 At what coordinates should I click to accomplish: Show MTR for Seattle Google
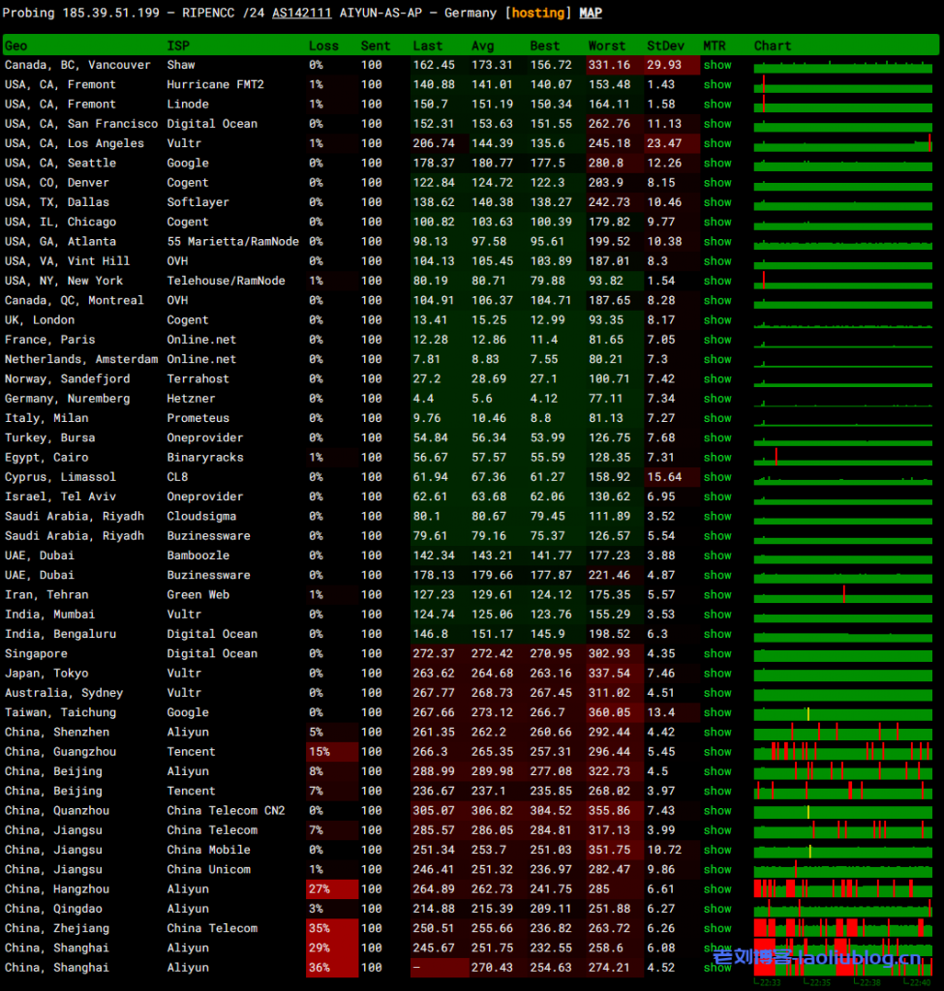[717, 163]
